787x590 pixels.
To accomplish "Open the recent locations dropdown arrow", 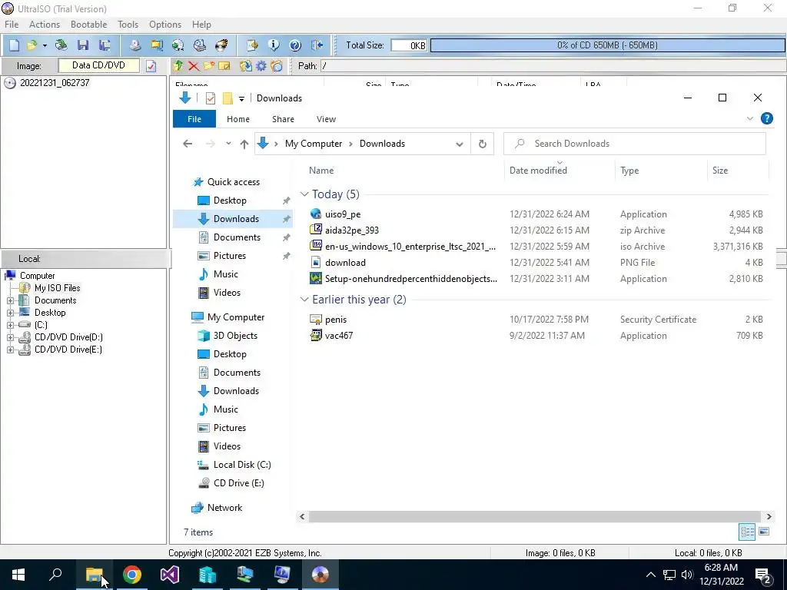I will (228, 144).
